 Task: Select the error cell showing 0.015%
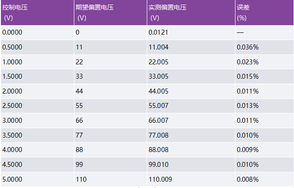[x=248, y=76]
